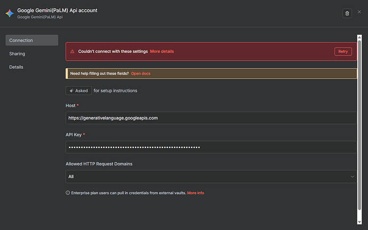Click the info circle beside Enterprise plan note
368x230 pixels.
click(68, 193)
